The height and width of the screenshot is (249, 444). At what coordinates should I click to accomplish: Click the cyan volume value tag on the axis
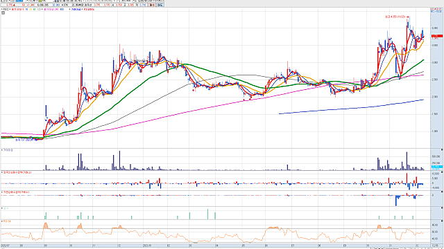pyautogui.click(x=436, y=167)
